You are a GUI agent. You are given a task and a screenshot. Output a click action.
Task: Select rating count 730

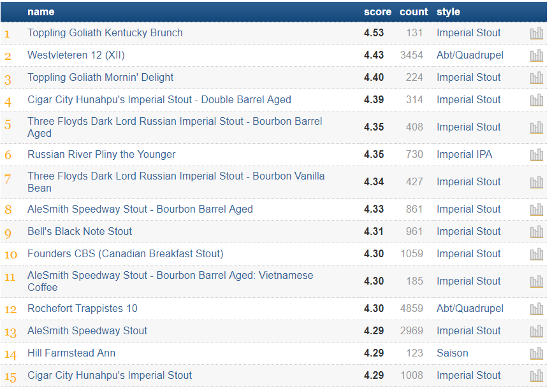tap(414, 155)
